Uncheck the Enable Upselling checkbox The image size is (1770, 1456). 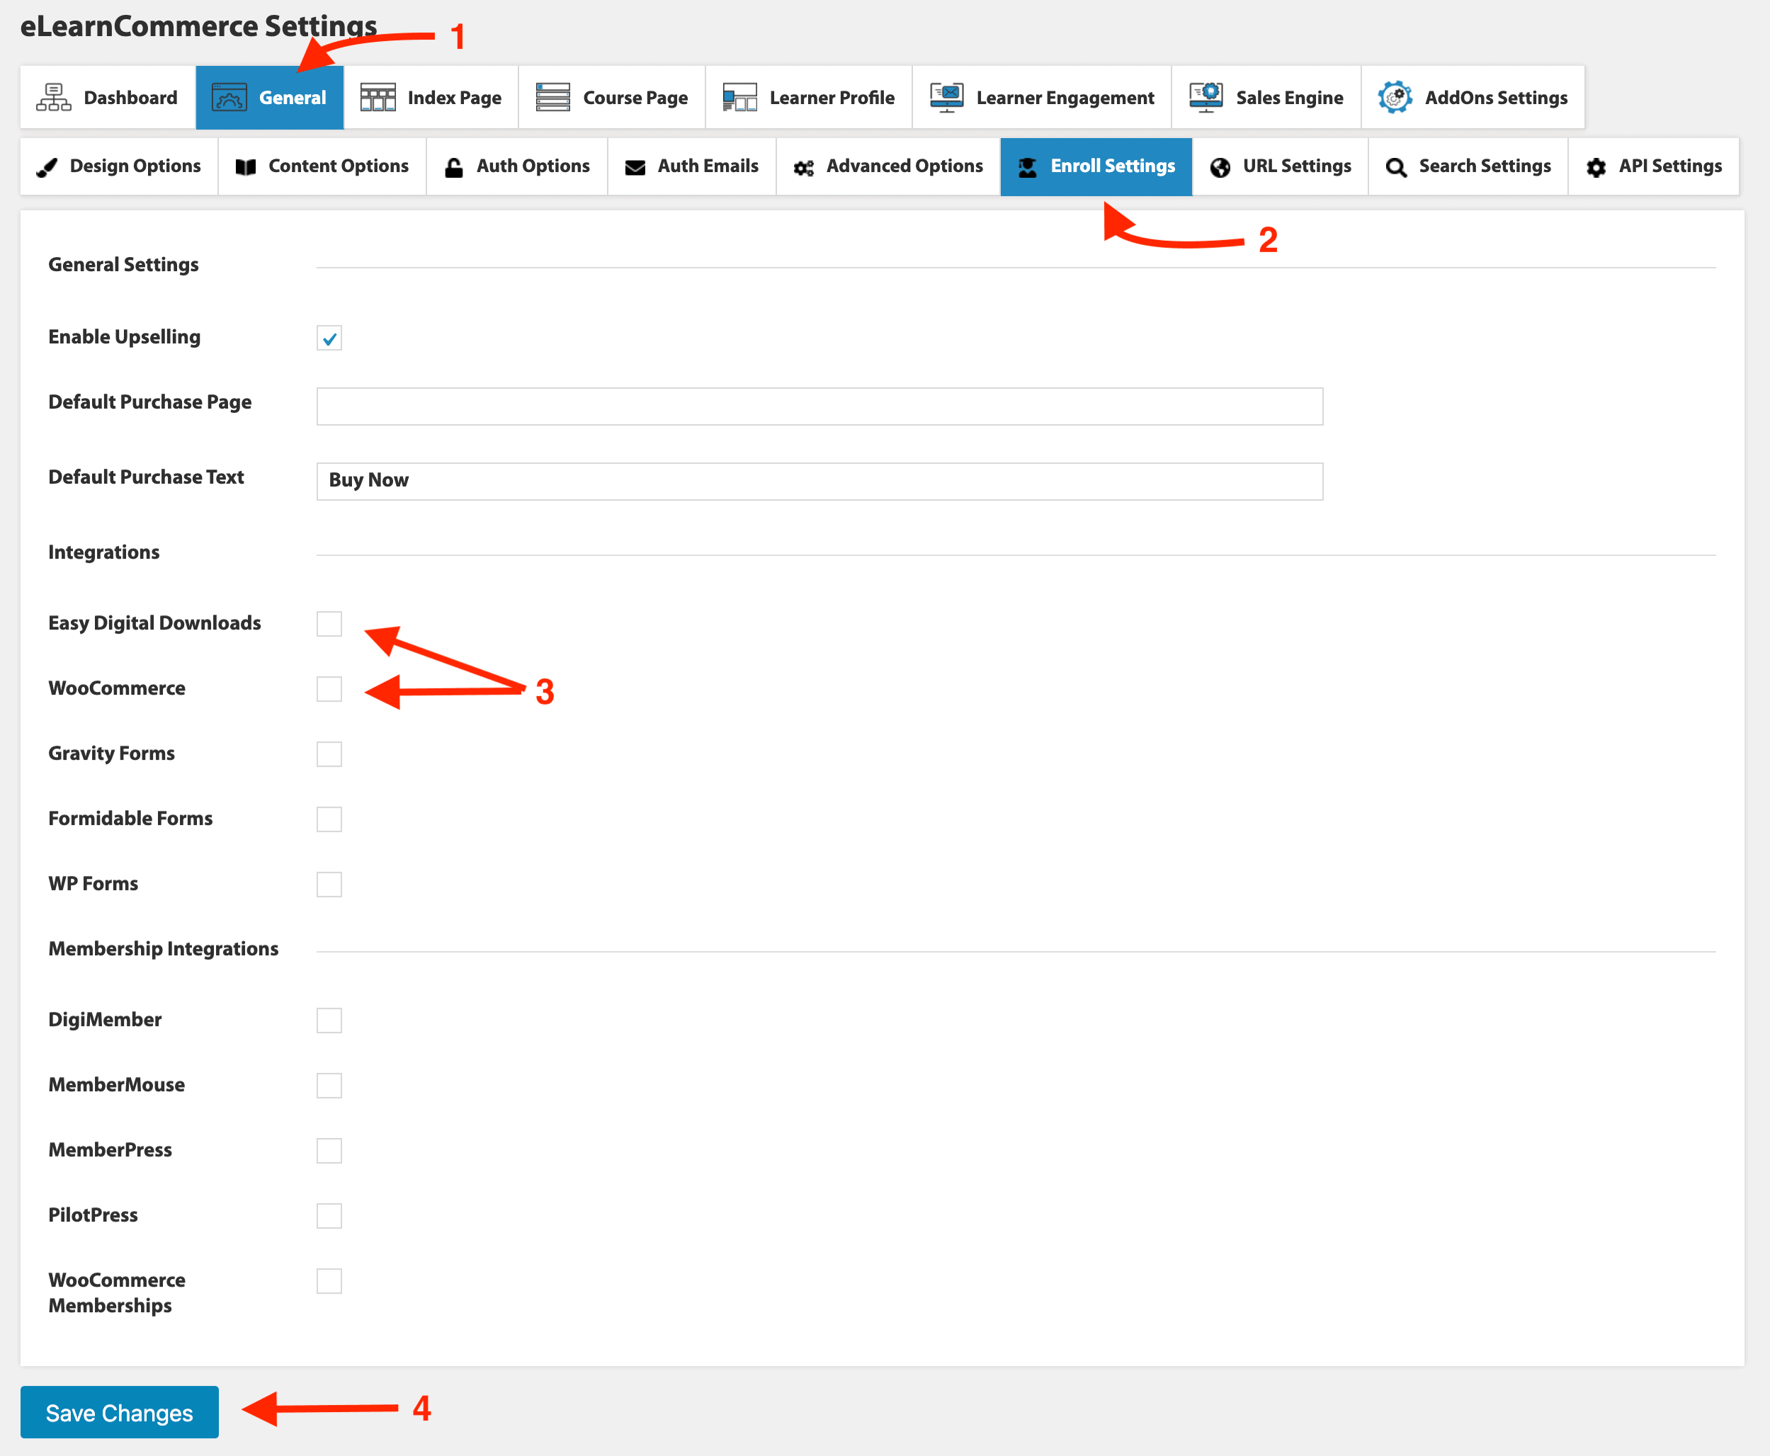click(329, 338)
